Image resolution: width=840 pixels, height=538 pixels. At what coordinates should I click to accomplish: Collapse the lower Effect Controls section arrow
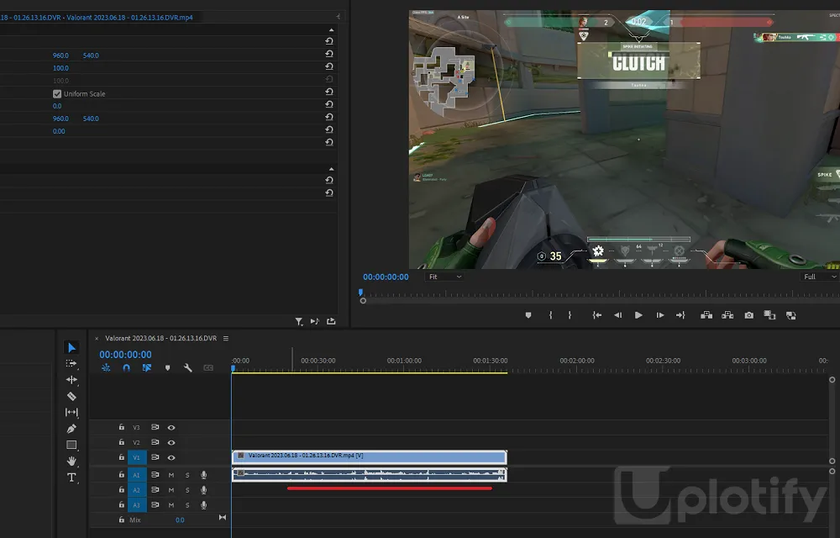[x=331, y=169]
